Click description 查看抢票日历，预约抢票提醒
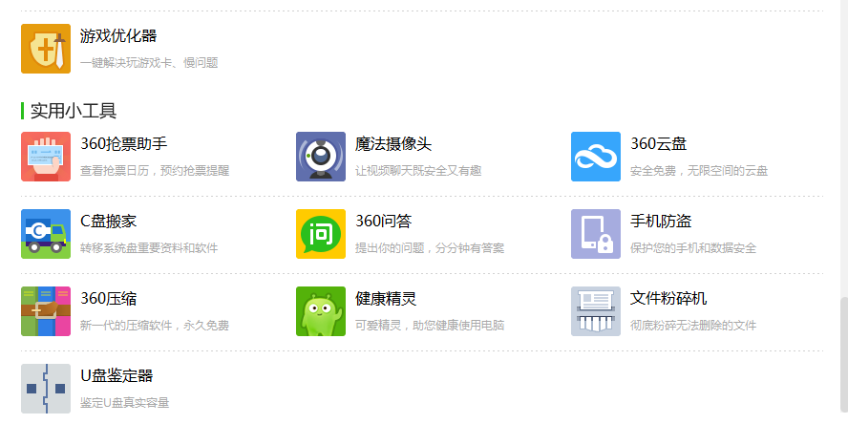The image size is (848, 424). [155, 171]
